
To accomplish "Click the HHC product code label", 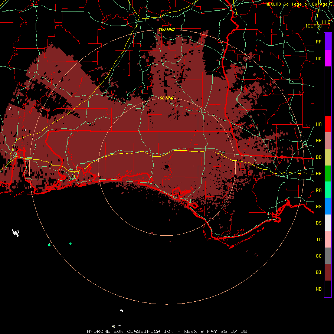I will coord(326,22).
